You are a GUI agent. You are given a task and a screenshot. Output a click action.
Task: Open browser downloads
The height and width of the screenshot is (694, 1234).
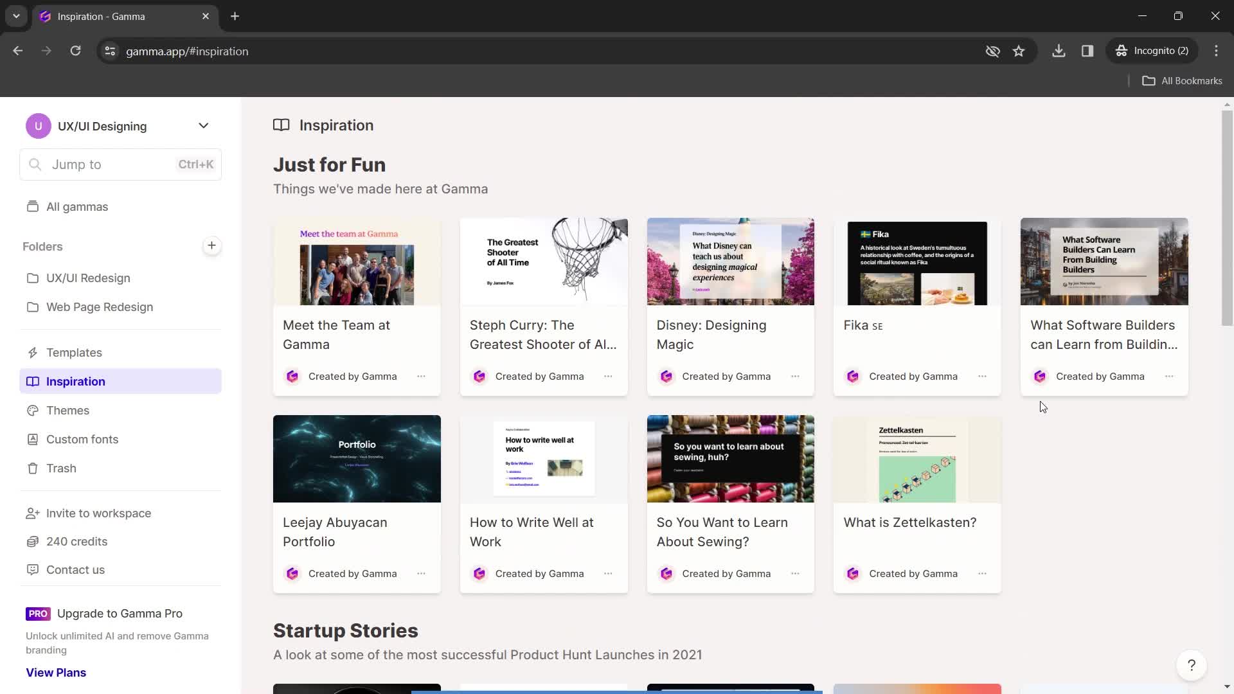pyautogui.click(x=1059, y=51)
